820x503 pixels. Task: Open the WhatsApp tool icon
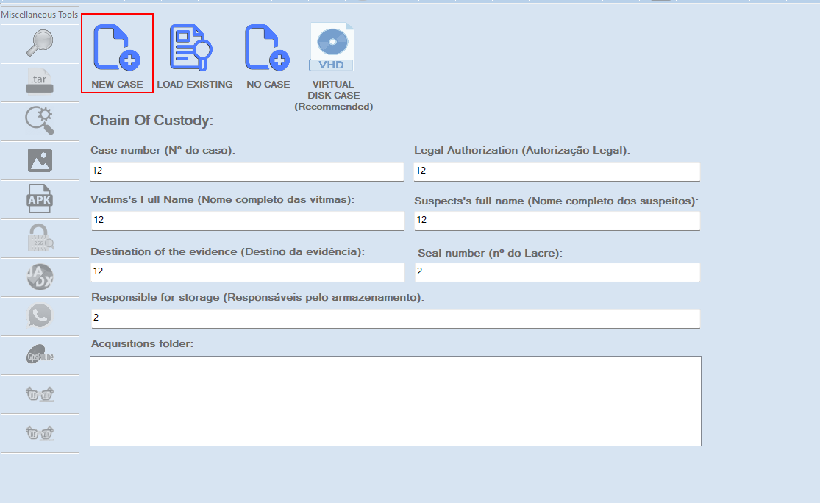(40, 315)
